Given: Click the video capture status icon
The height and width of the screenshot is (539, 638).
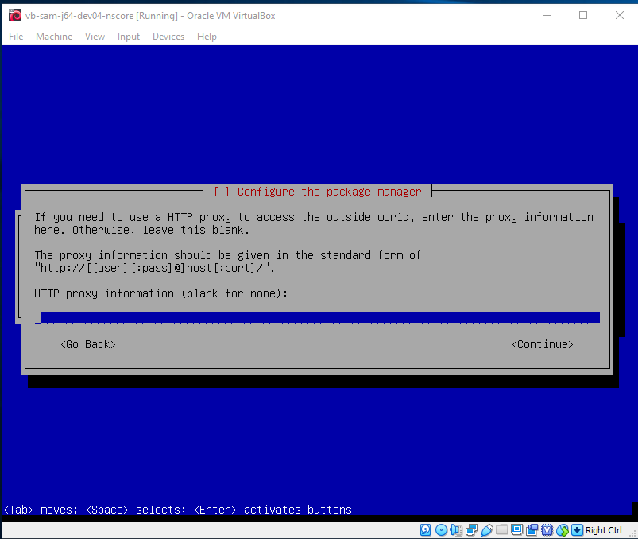Looking at the screenshot, I should [x=532, y=529].
